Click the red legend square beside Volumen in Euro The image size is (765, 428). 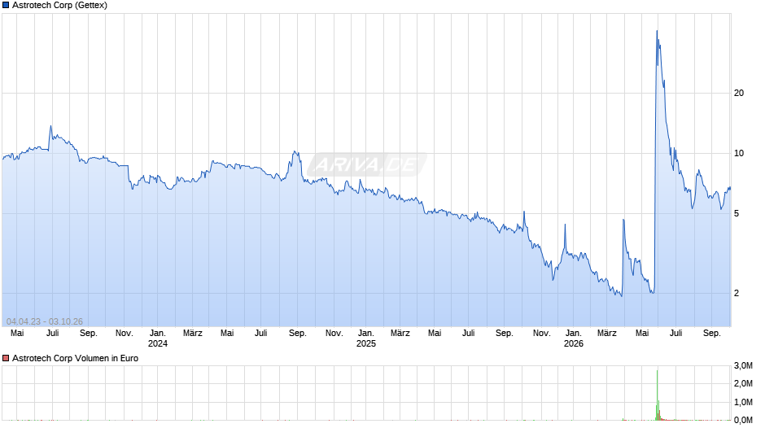[x=6, y=358]
